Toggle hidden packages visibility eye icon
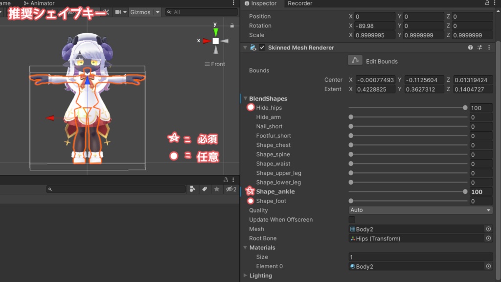 (x=231, y=189)
